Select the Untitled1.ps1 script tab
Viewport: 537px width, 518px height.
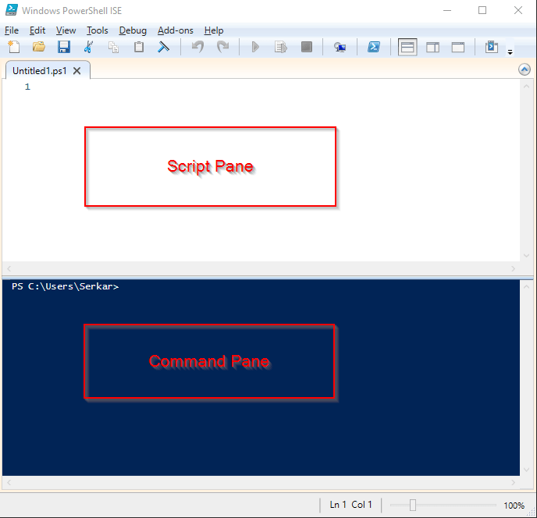41,70
